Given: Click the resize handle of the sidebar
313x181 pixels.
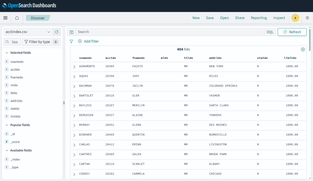Looking at the screenshot, I should [x=64, y=103].
